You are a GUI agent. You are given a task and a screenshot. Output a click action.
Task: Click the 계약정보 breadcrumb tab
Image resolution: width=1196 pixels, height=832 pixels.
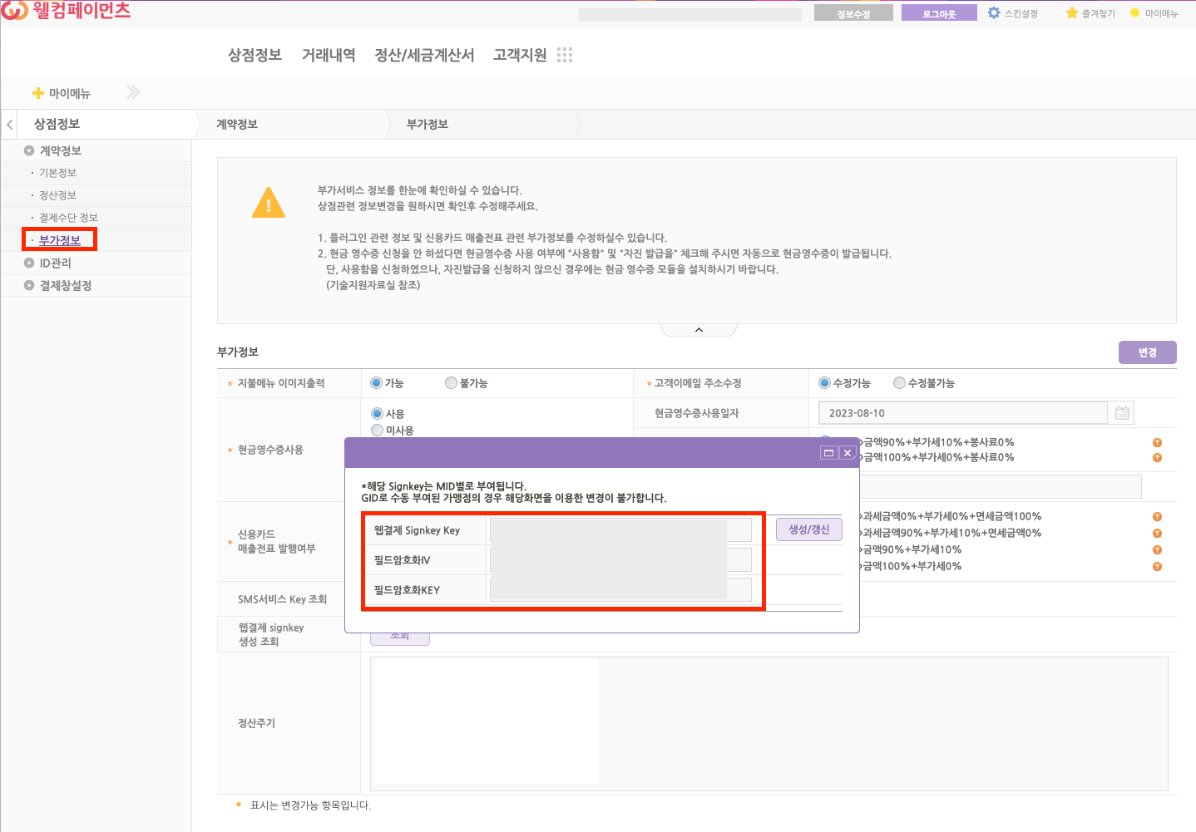pos(237,125)
